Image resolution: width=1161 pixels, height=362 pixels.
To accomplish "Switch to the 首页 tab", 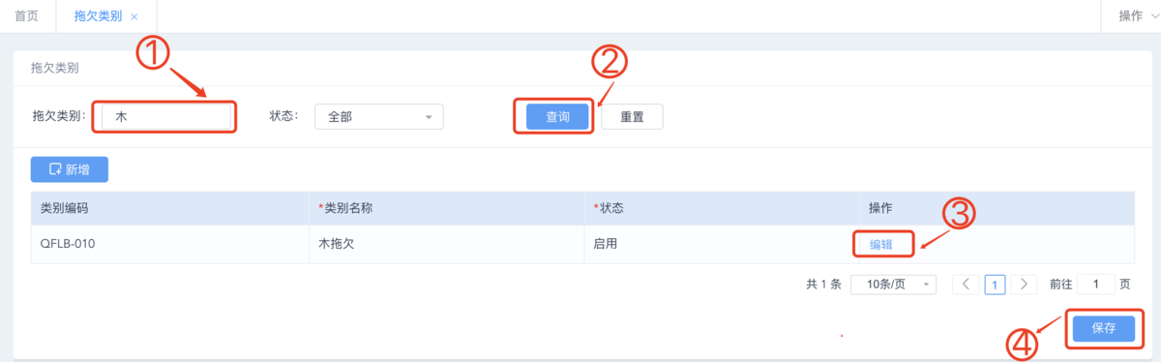I will [27, 16].
